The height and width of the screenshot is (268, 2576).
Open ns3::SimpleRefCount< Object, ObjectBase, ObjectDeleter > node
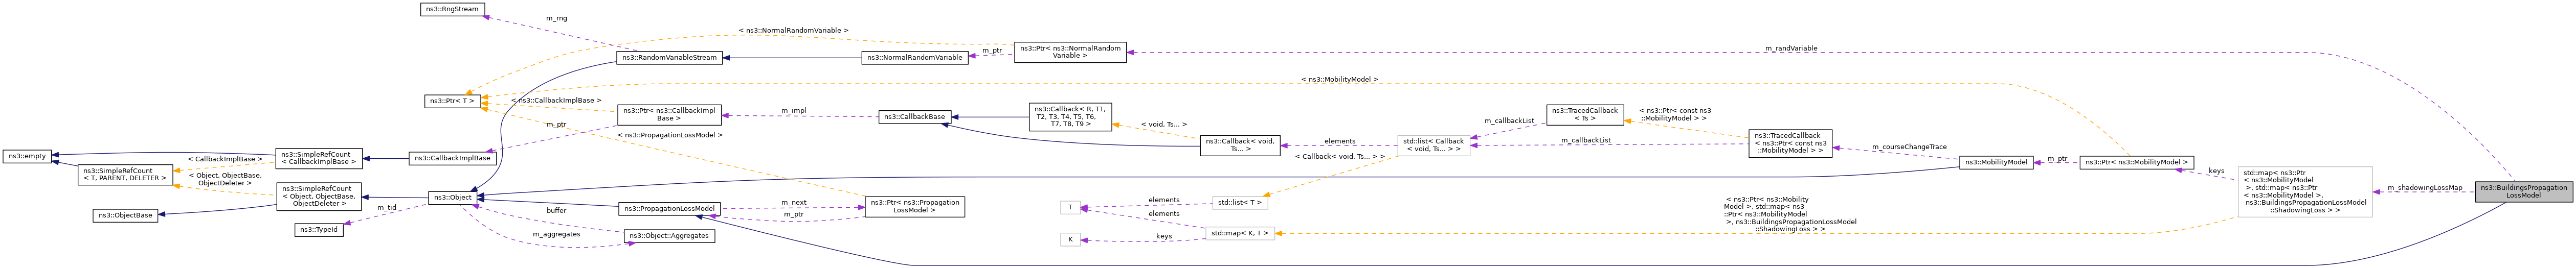(x=318, y=196)
